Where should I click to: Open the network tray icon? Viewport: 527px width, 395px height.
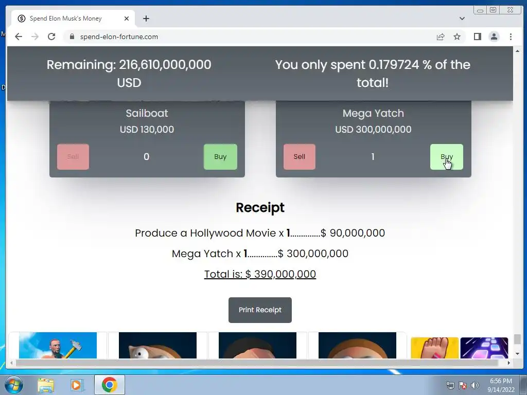tap(450, 385)
